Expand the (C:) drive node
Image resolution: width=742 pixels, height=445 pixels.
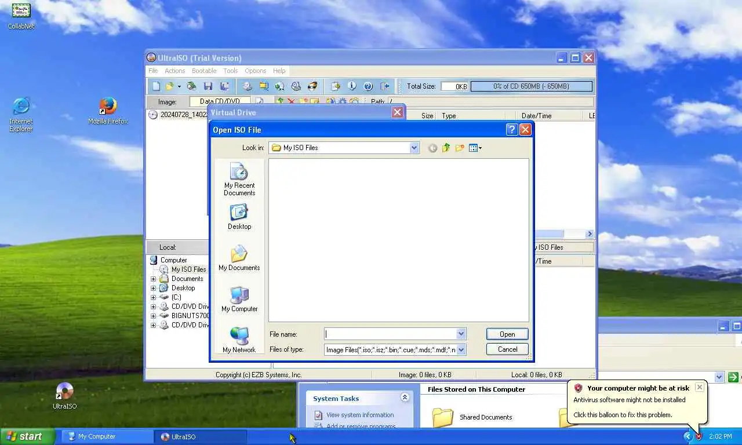154,297
